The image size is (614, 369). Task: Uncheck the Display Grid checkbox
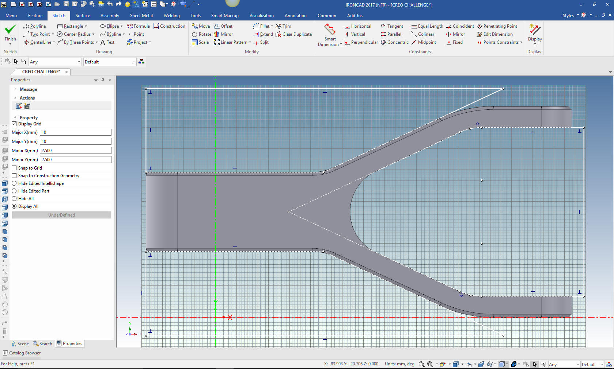click(14, 124)
